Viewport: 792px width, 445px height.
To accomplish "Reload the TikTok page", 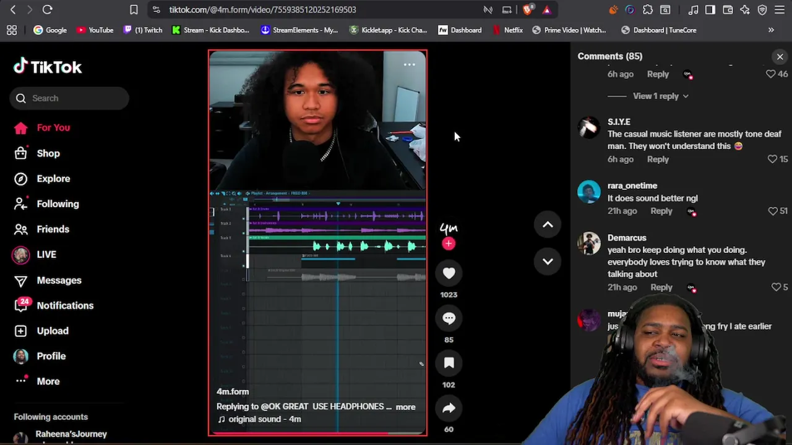I will point(47,9).
